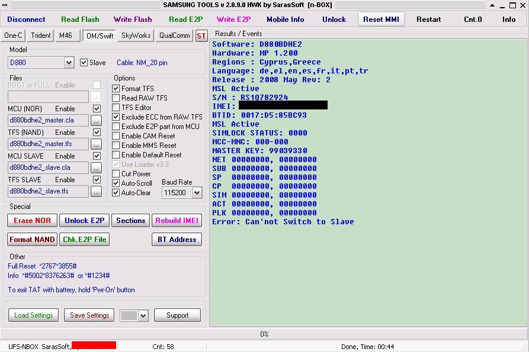Click the red ST button
Image resolution: width=529 pixels, height=352 pixels.
click(201, 35)
